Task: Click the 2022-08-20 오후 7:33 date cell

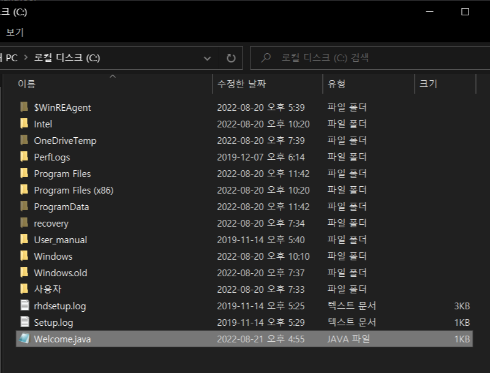Action: click(261, 289)
